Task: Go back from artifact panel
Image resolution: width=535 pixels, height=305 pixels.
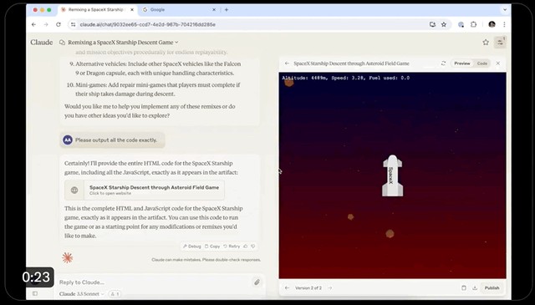Action: 287,64
